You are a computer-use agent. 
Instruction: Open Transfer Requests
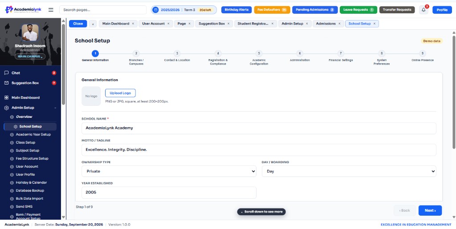tap(397, 10)
